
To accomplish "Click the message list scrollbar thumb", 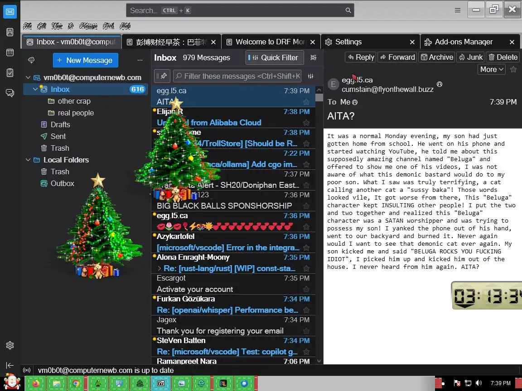I will (x=319, y=97).
